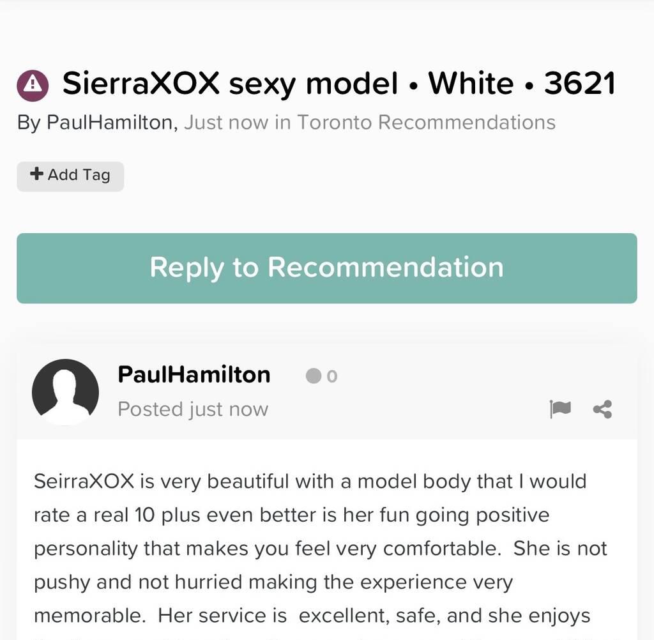Click the grey reputation dot icon
Image resolution: width=654 pixels, height=640 pixels.
tap(313, 376)
